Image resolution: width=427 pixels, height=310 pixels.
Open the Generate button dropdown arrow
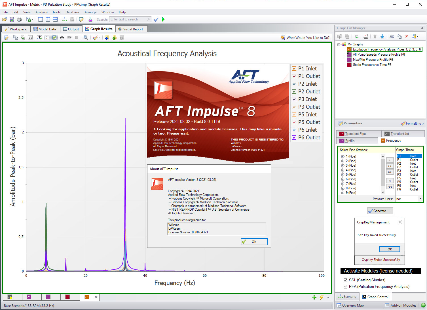coord(391,211)
